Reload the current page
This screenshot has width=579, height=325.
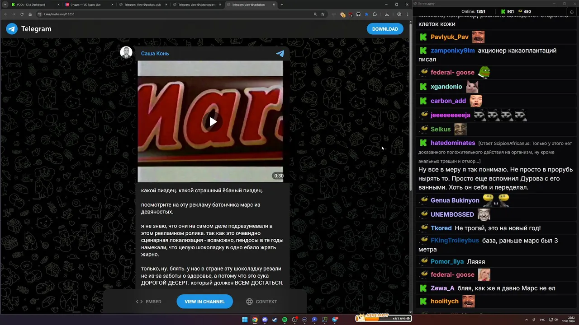pos(22,14)
